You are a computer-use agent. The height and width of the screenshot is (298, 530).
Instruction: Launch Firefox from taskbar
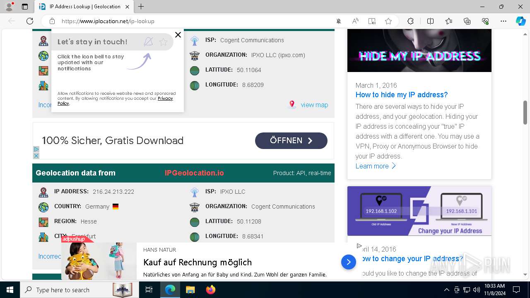pyautogui.click(x=211, y=290)
